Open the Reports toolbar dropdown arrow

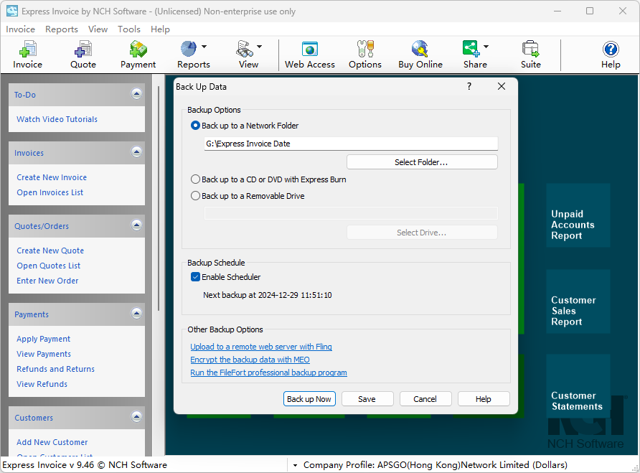204,47
